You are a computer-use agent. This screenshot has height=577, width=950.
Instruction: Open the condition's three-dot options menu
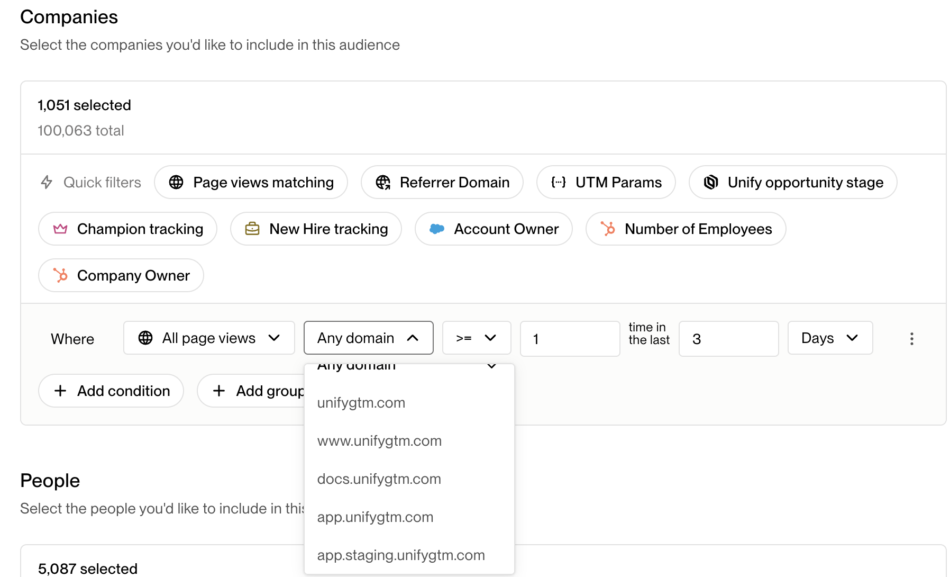(x=911, y=339)
